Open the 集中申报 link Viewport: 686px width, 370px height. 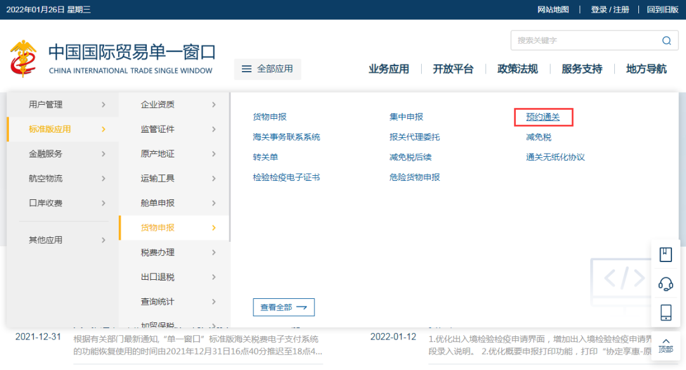pos(406,117)
